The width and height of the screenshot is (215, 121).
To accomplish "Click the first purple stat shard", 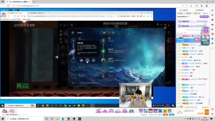I will pos(103,68).
